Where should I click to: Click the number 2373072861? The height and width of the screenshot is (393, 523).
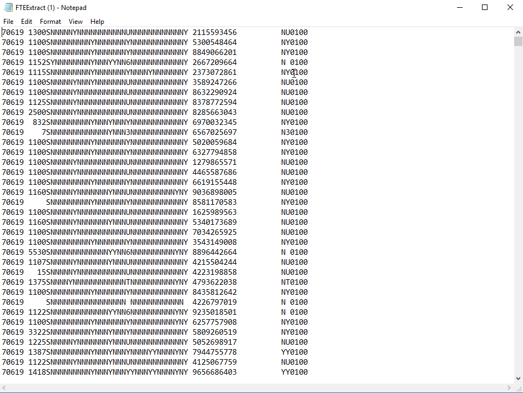click(215, 73)
